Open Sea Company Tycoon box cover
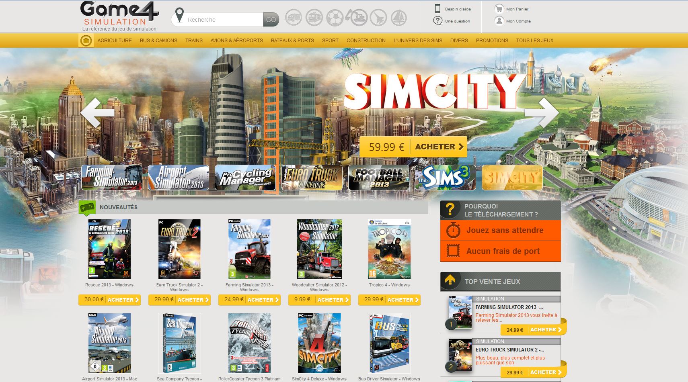The image size is (688, 382). [x=179, y=343]
